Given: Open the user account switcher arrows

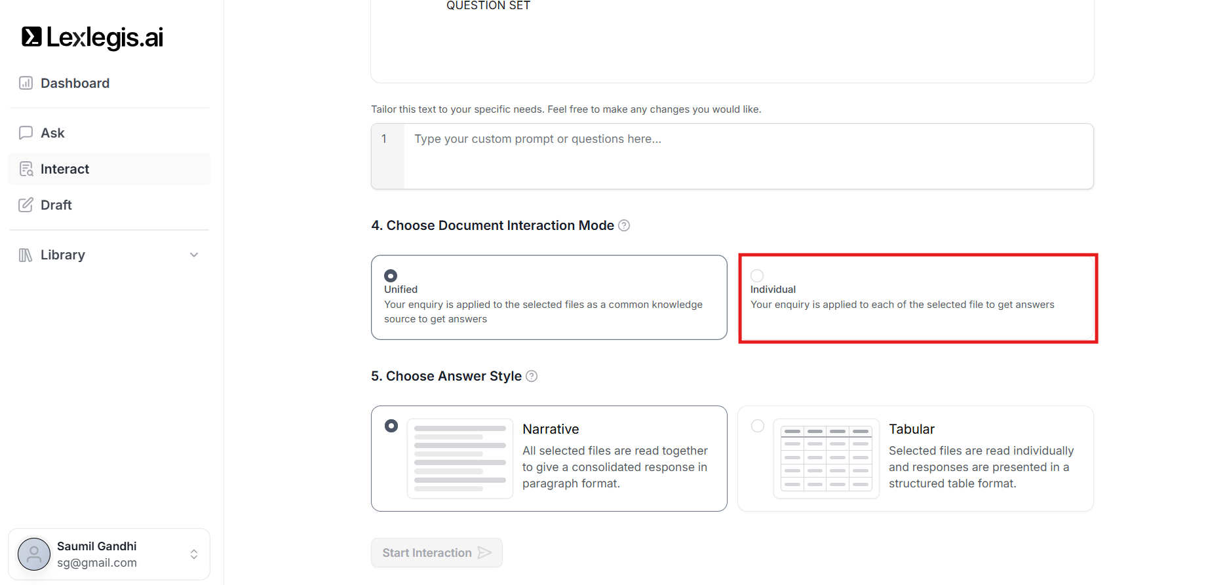Looking at the screenshot, I should pyautogui.click(x=194, y=554).
